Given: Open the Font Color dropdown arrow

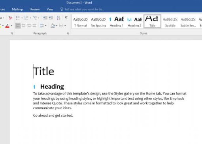Looking at the screenshot, I should [x=11, y=26].
